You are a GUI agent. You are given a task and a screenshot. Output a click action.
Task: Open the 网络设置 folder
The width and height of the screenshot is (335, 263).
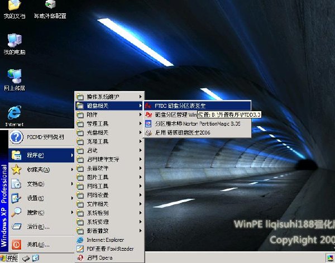(109, 195)
